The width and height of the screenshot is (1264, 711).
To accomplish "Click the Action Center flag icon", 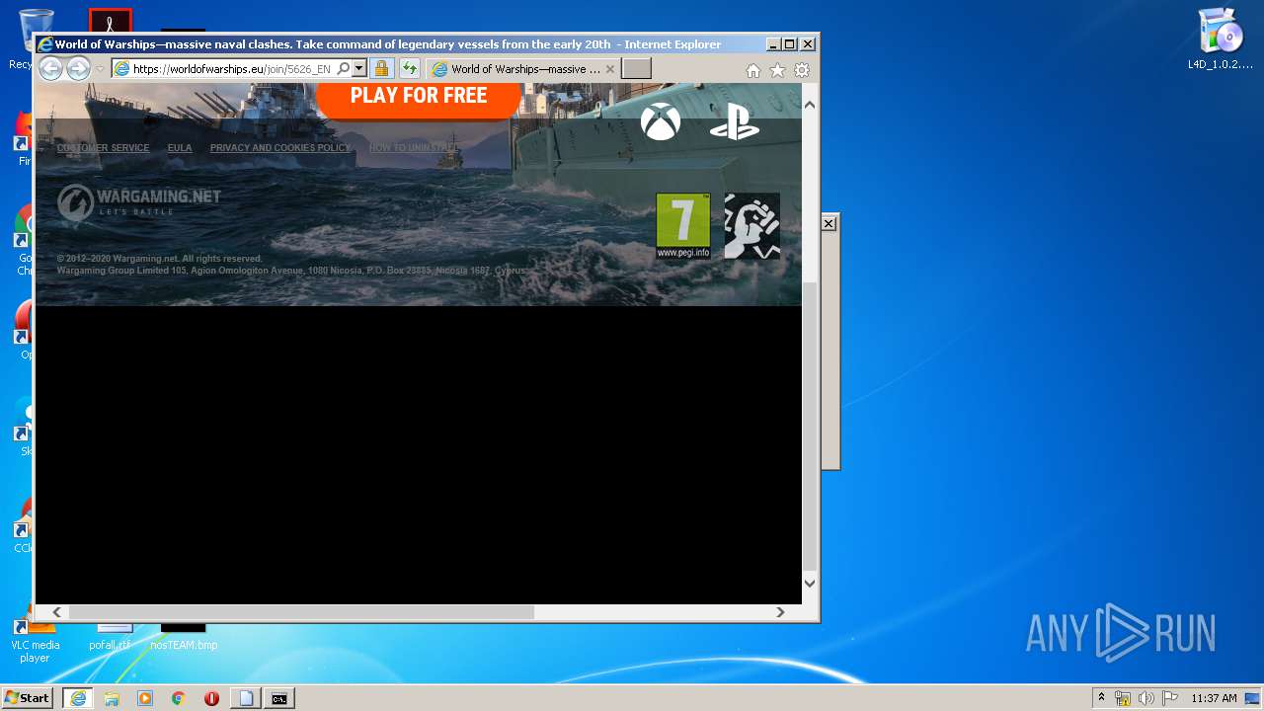I will click(1170, 698).
